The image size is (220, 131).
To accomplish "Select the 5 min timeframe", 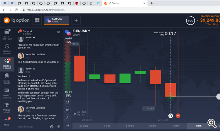I will coord(198,126).
